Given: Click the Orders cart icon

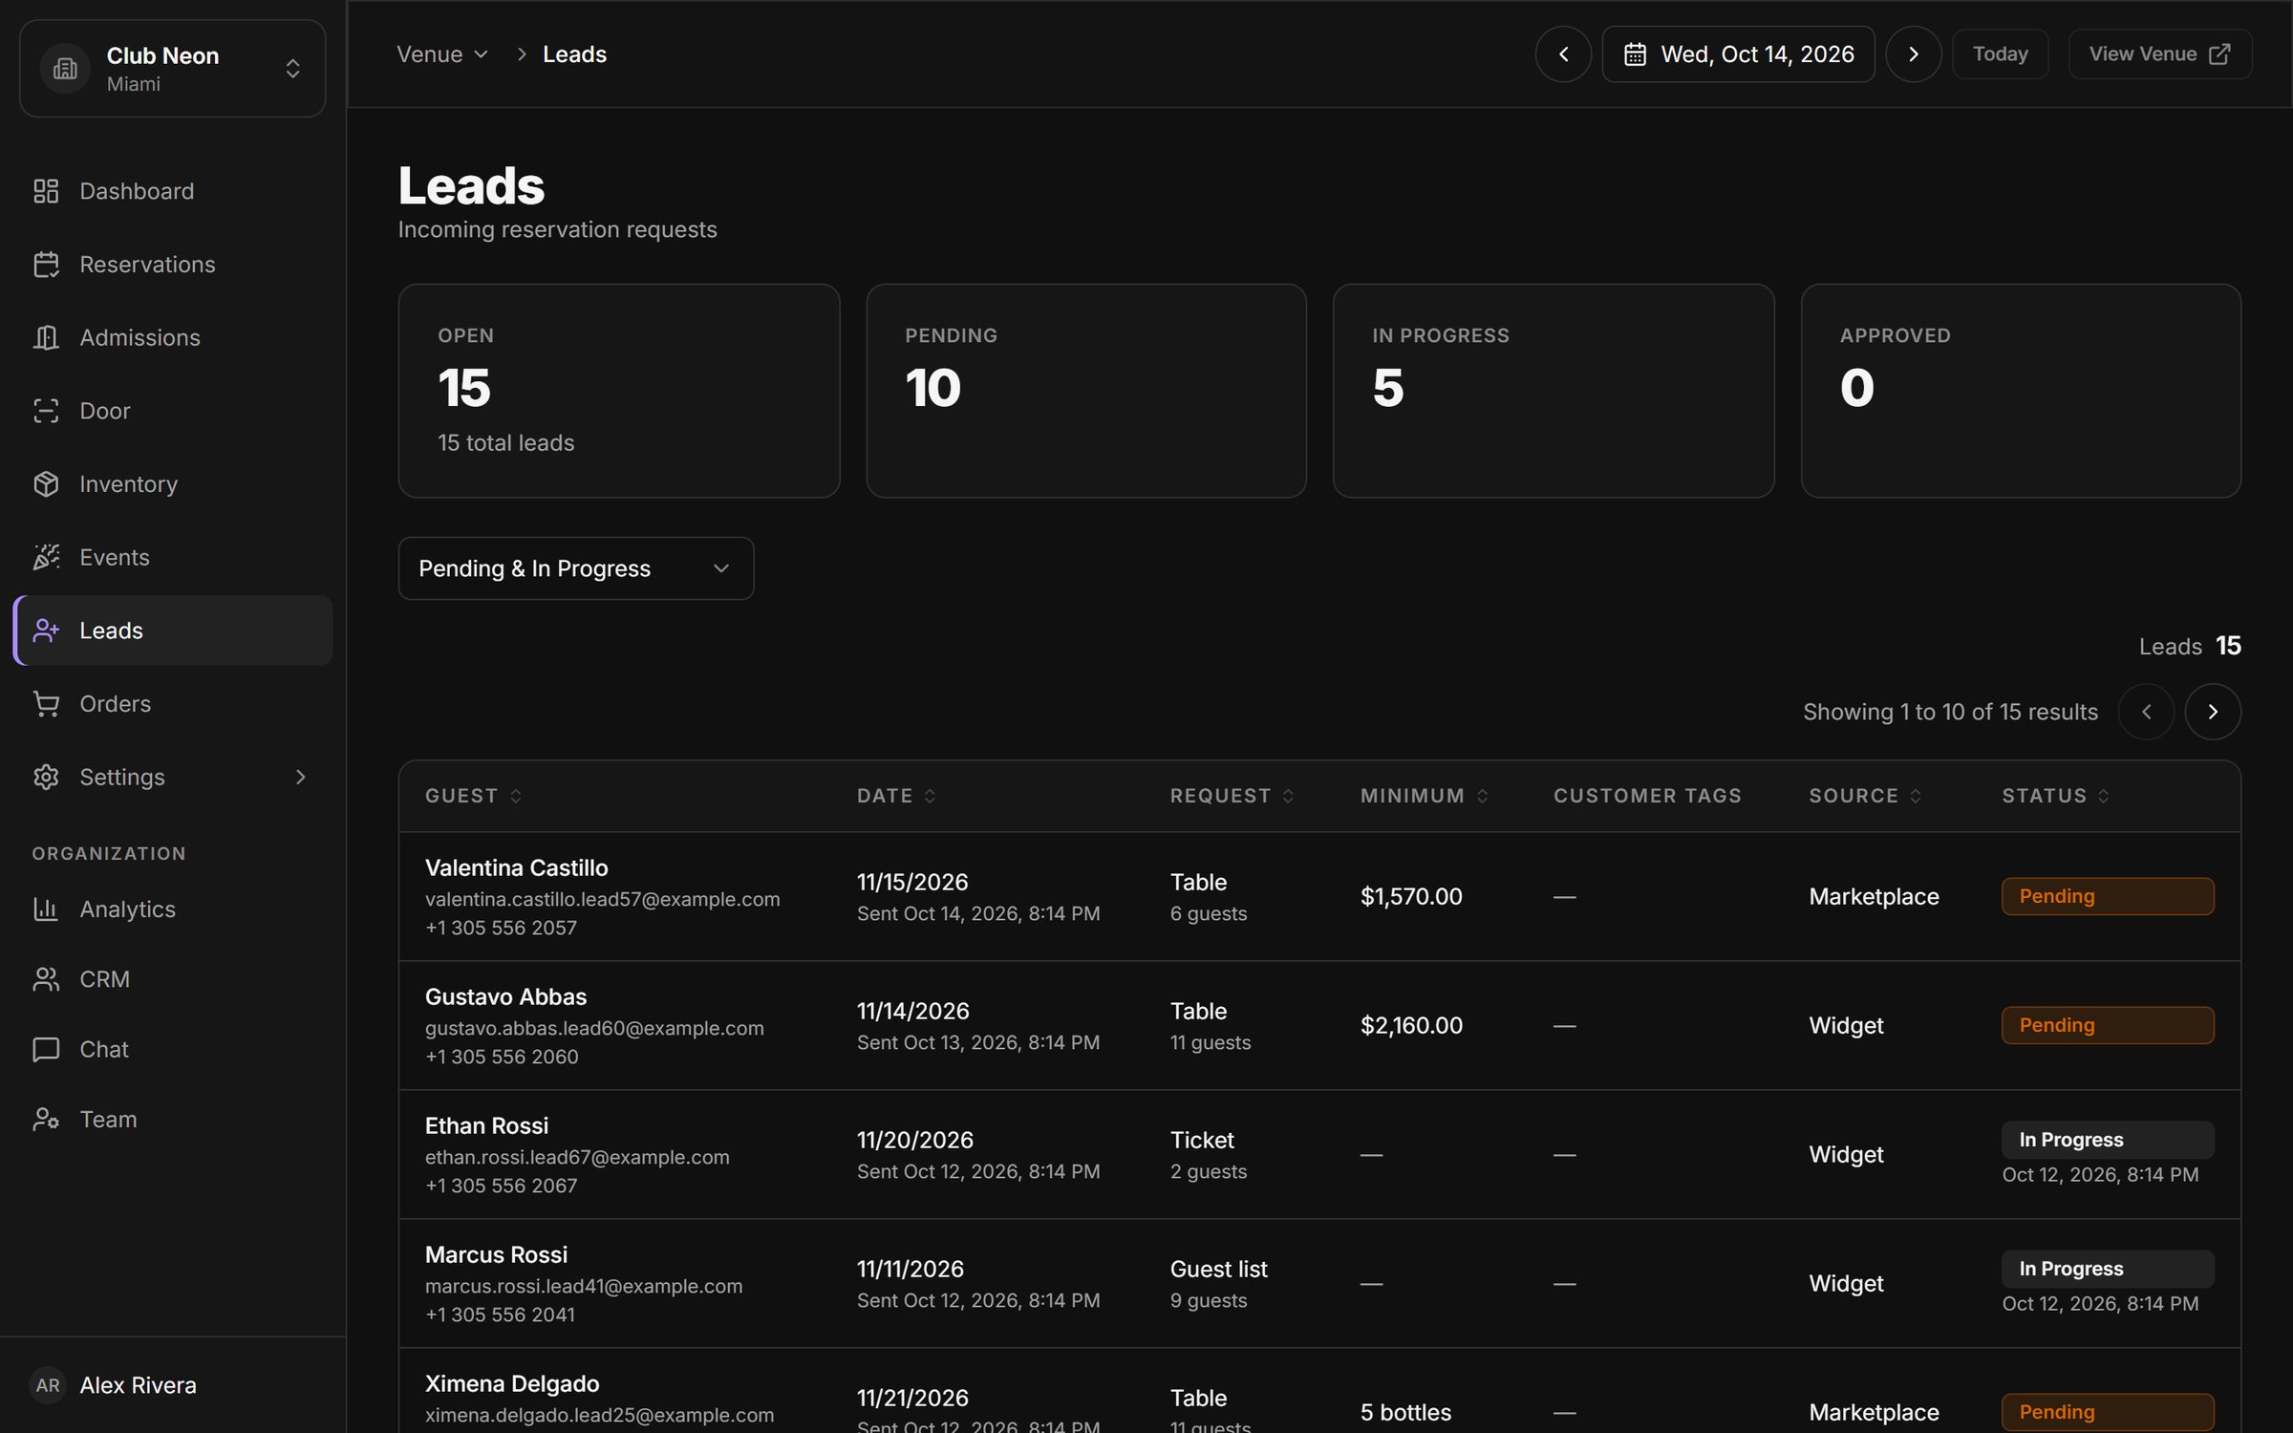Looking at the screenshot, I should (46, 704).
